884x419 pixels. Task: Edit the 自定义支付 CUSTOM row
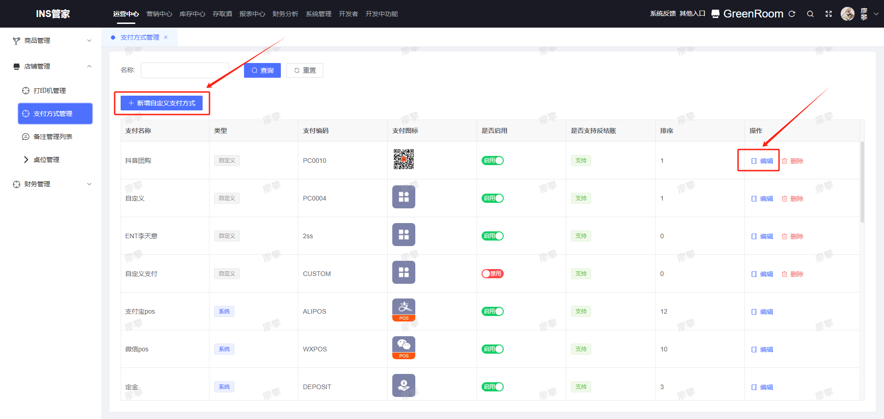coord(762,274)
